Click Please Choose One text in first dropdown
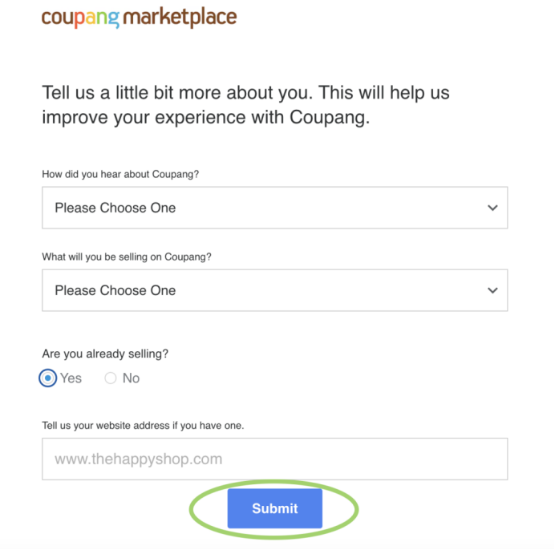The image size is (555, 550). (x=115, y=208)
